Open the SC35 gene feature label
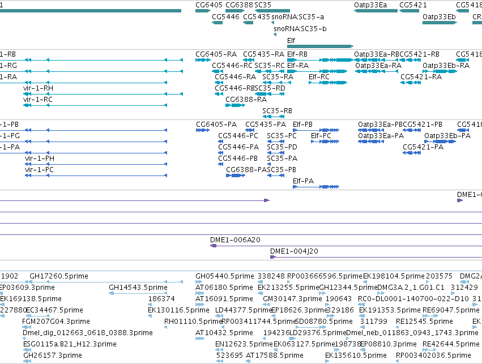Screen dimensions: 482x364 tap(263, 5)
